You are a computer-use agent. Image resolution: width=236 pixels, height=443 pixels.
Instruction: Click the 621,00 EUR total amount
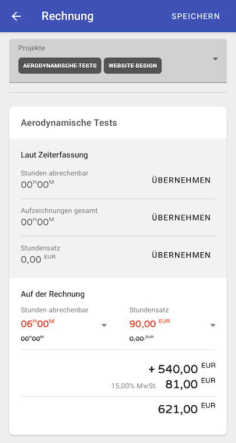[x=186, y=408]
